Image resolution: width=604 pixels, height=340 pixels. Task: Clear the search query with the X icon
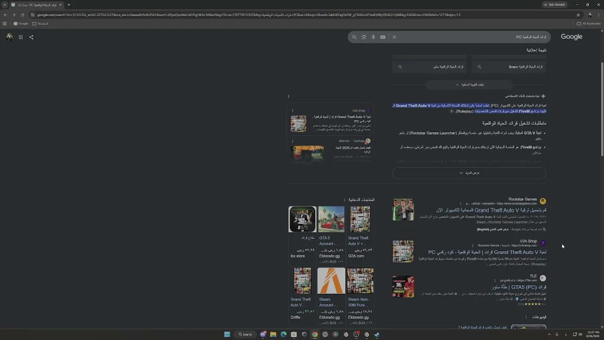coord(394,37)
